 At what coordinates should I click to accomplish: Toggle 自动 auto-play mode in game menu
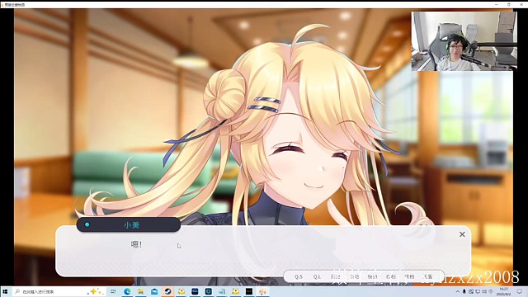point(354,277)
